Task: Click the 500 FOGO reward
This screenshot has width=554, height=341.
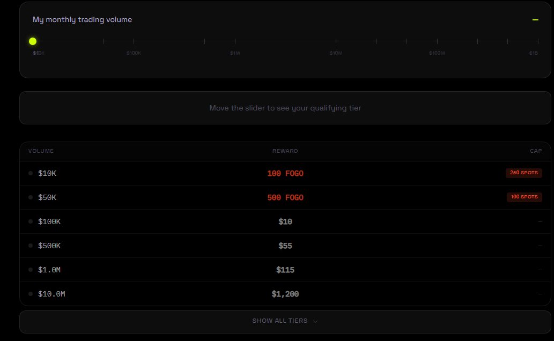Action: pyautogui.click(x=285, y=197)
